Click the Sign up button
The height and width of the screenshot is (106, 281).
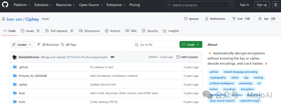[262, 5]
